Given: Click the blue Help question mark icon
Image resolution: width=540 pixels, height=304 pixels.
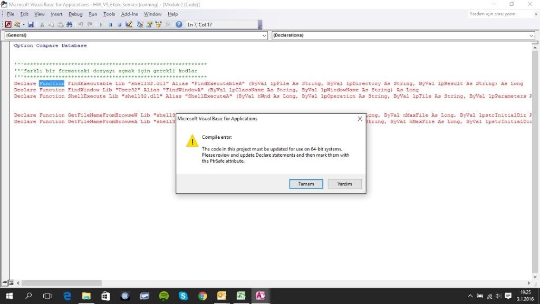Looking at the screenshot, I should 179,25.
